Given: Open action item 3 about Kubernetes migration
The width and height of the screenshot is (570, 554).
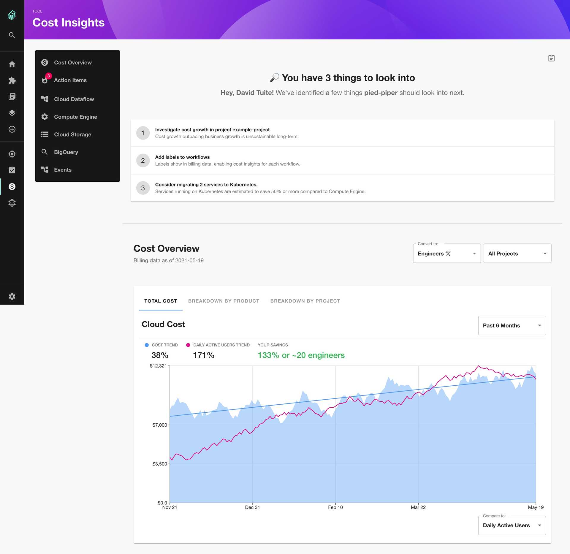Looking at the screenshot, I should click(x=342, y=188).
